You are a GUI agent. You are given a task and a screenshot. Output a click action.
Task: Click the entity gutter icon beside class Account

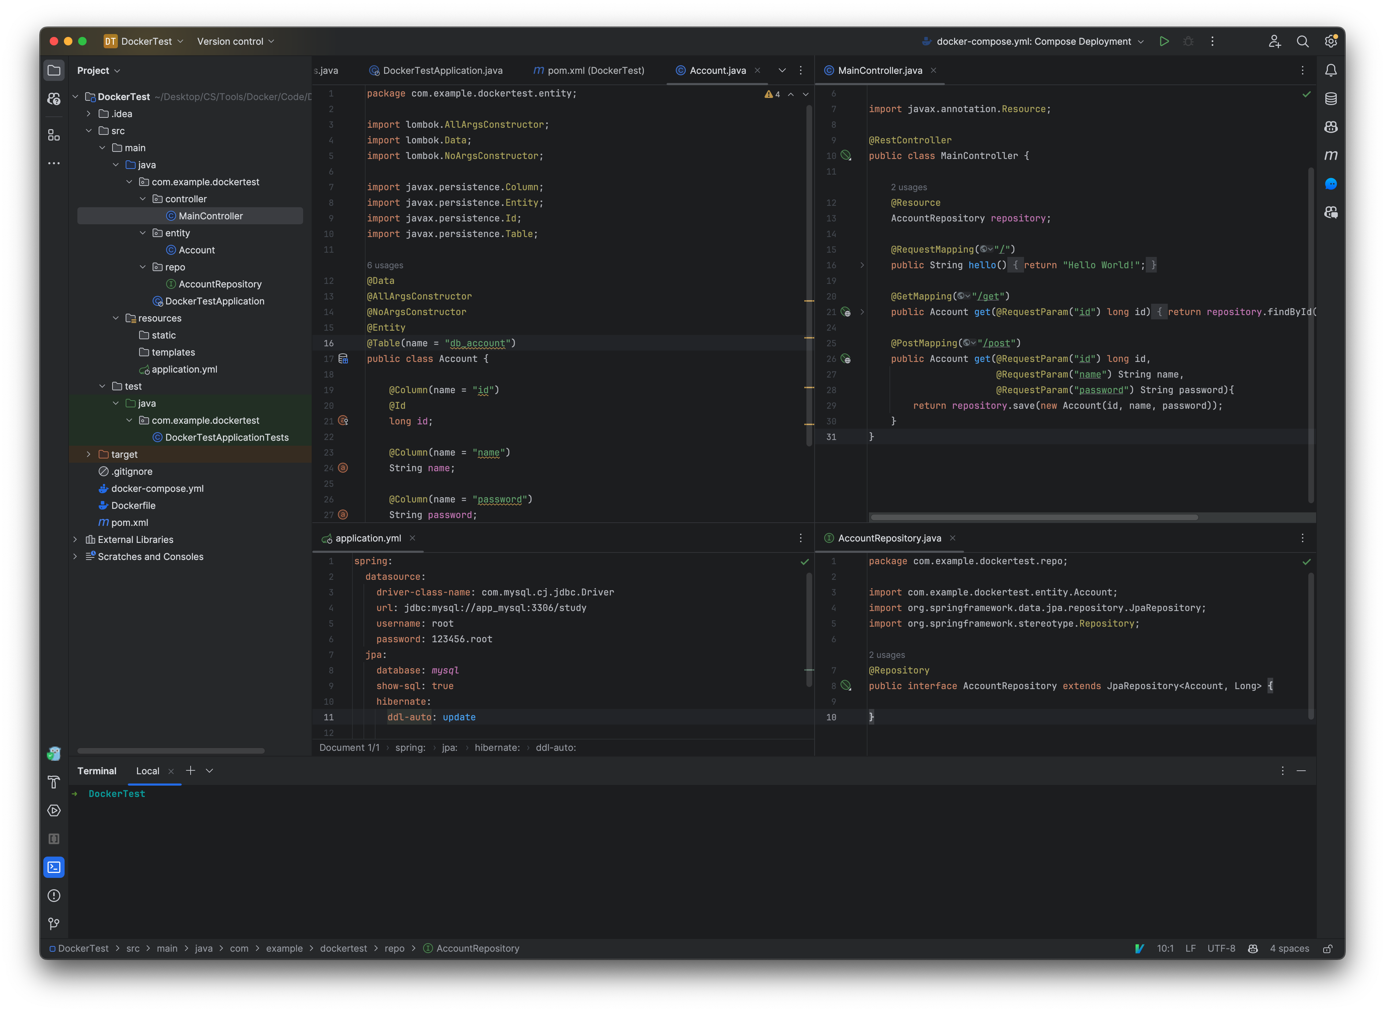tap(343, 358)
